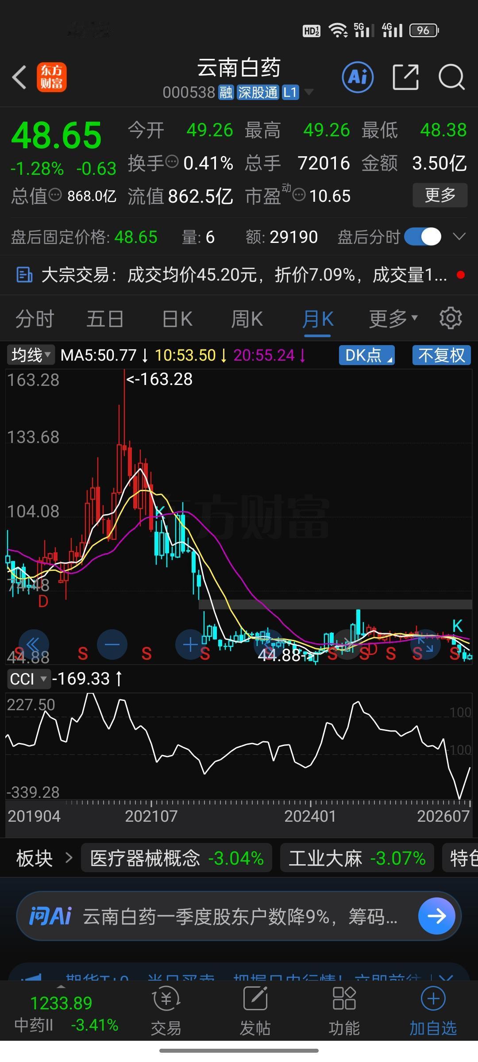Open the 均线 indicator dropdown

(x=31, y=355)
